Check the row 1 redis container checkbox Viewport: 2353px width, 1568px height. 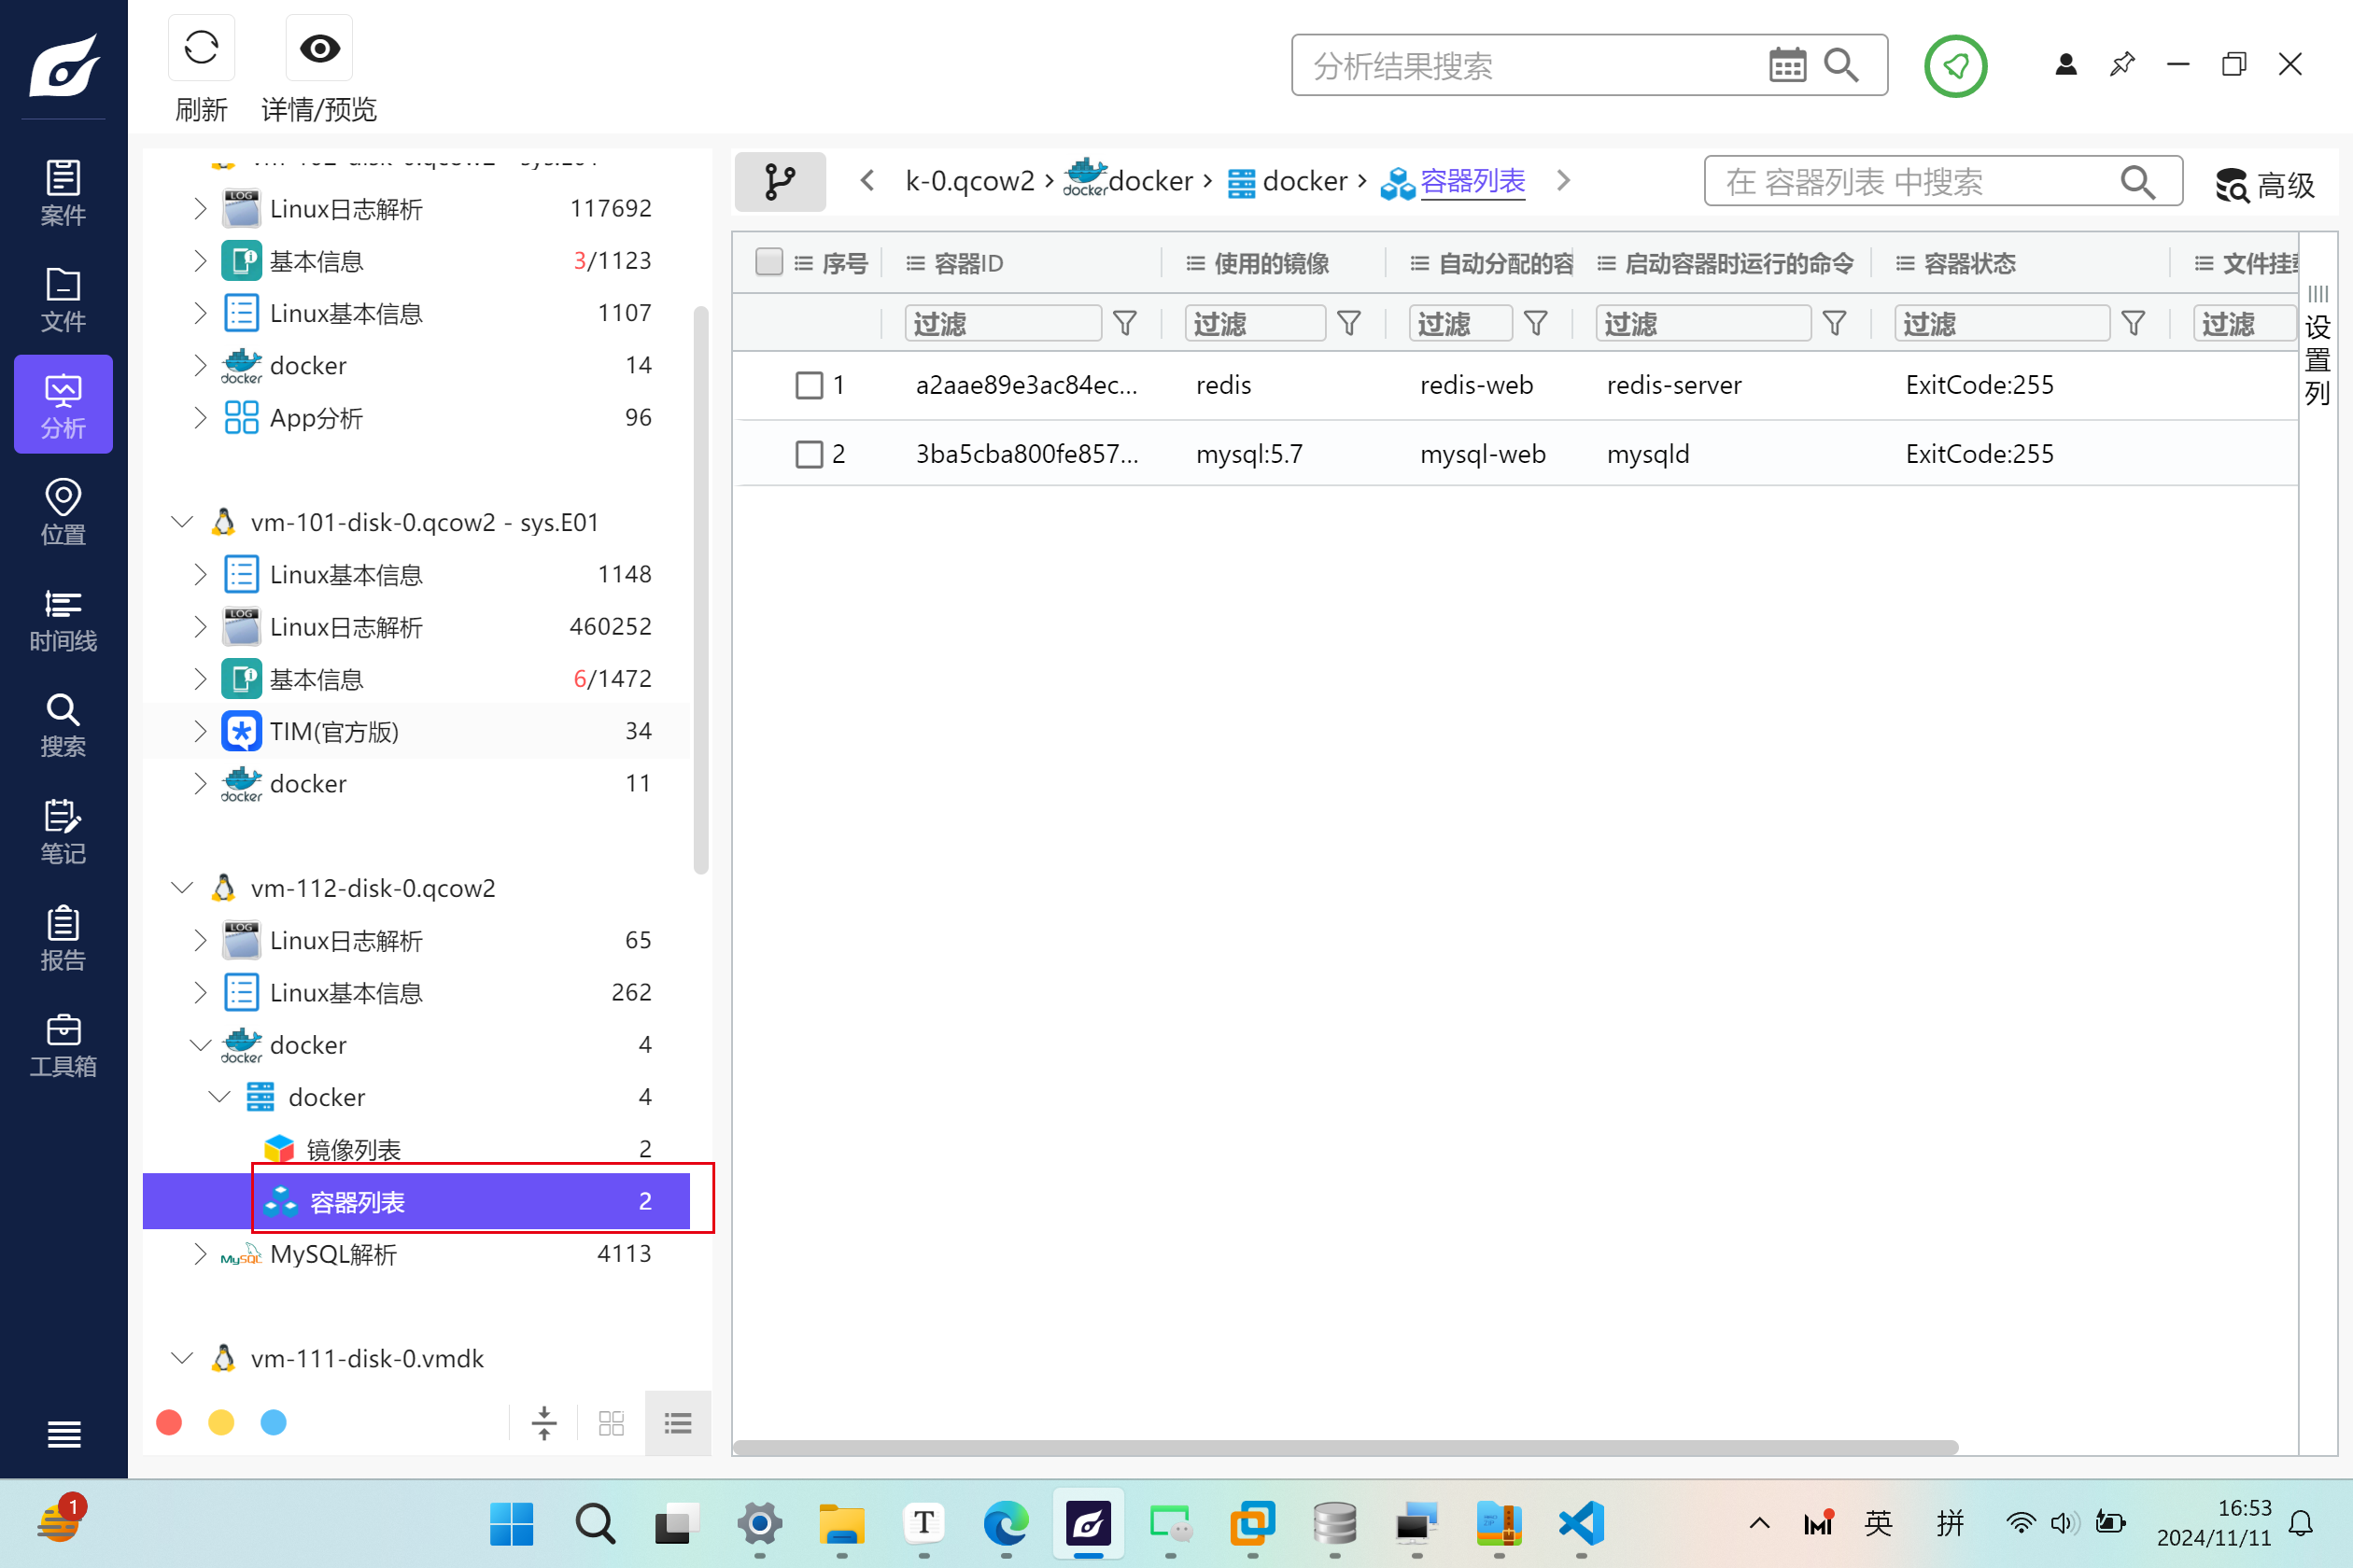(x=809, y=385)
